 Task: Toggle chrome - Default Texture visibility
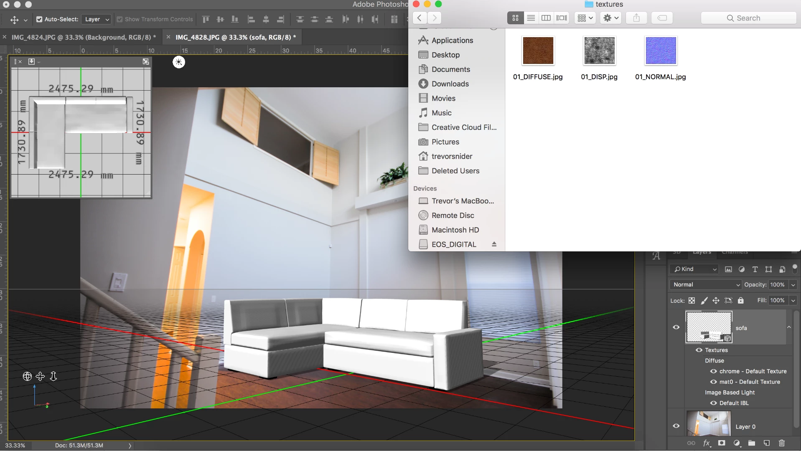point(714,371)
